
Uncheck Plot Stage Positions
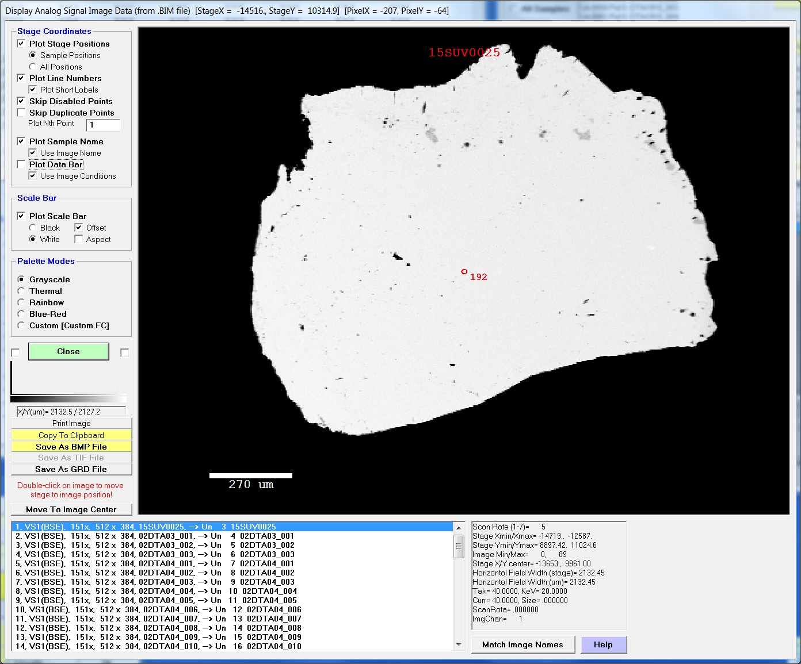(x=21, y=44)
